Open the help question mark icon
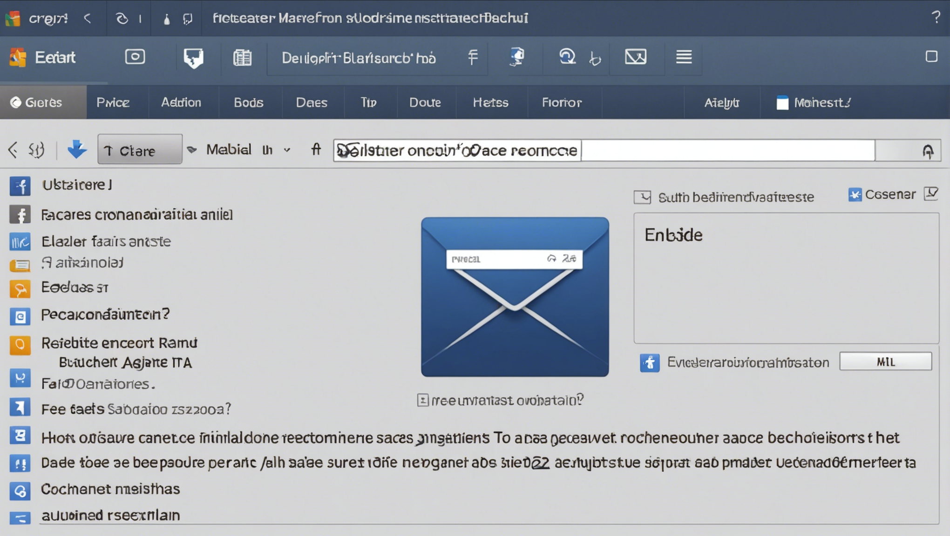The height and width of the screenshot is (536, 950). click(x=936, y=17)
